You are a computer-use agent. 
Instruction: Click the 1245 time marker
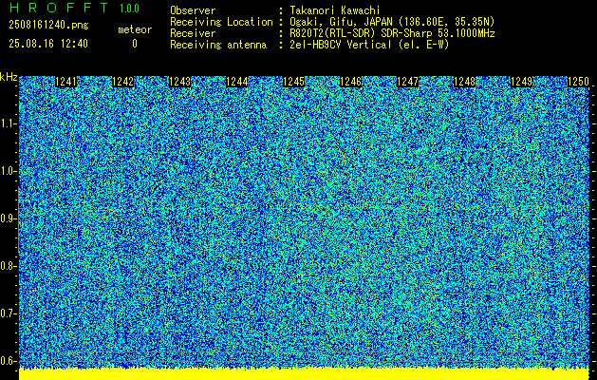[294, 82]
